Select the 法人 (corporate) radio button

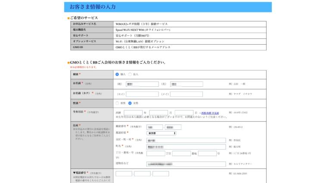click(130, 74)
